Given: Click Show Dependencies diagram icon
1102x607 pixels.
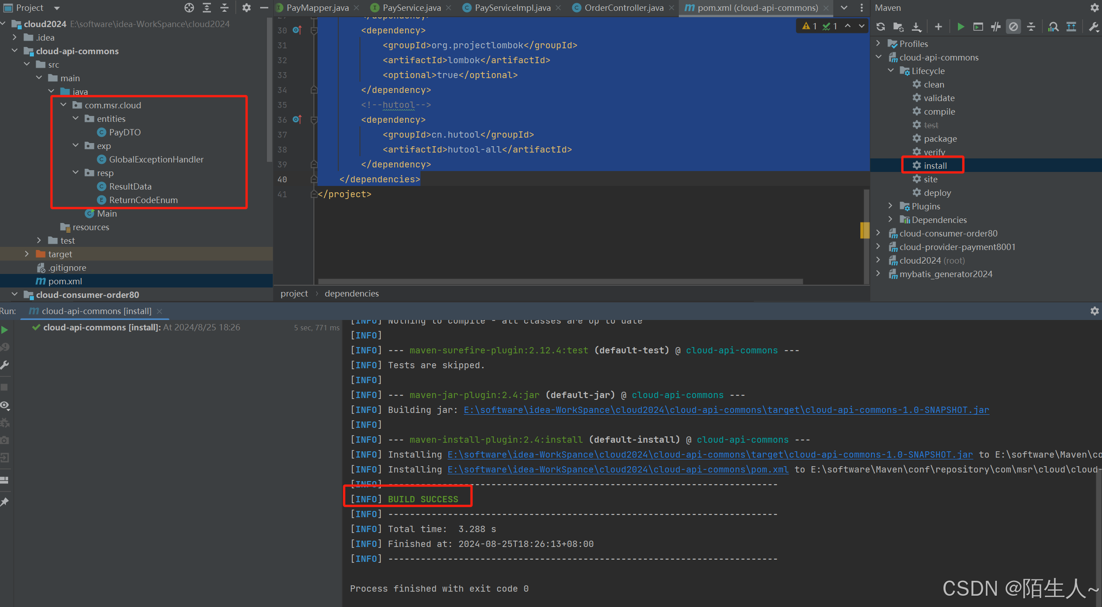Looking at the screenshot, I should (x=1071, y=27).
